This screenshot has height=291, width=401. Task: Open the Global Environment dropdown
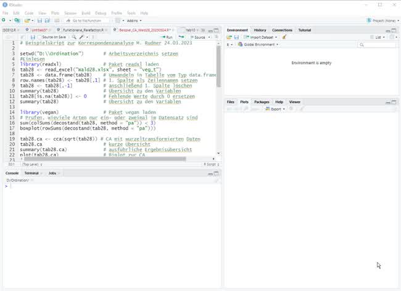coord(258,44)
